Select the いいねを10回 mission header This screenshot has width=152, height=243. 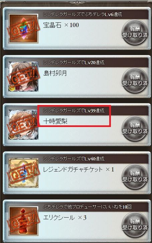click(88, 207)
